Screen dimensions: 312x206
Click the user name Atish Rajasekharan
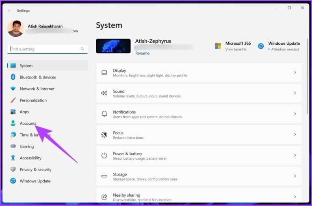(45, 26)
